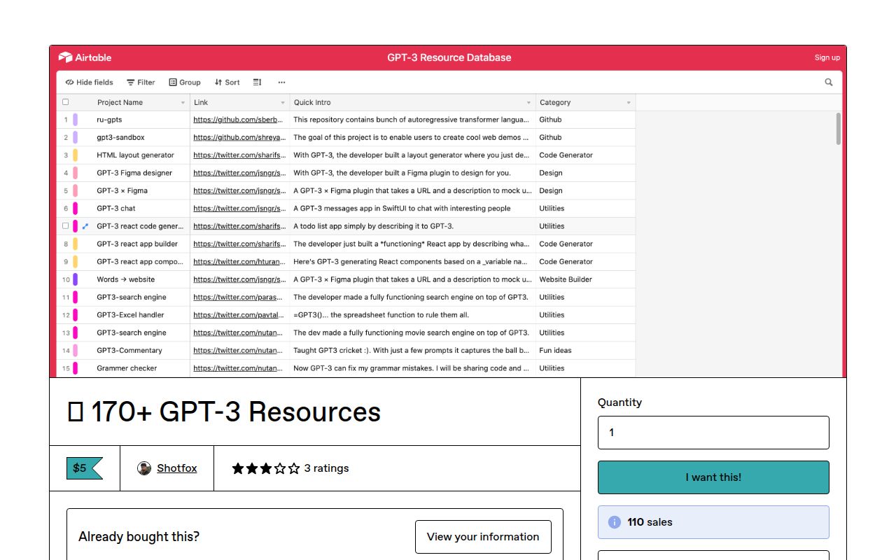
Task: Click the magenta color tag on GPT-3 chat row
Action: (76, 209)
